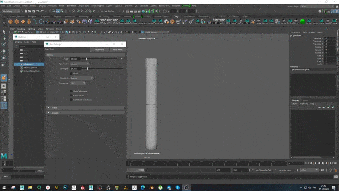The image size is (339, 191).
Task: Open the menu set dropdown at the top left
Action: pyautogui.click(x=11, y=11)
